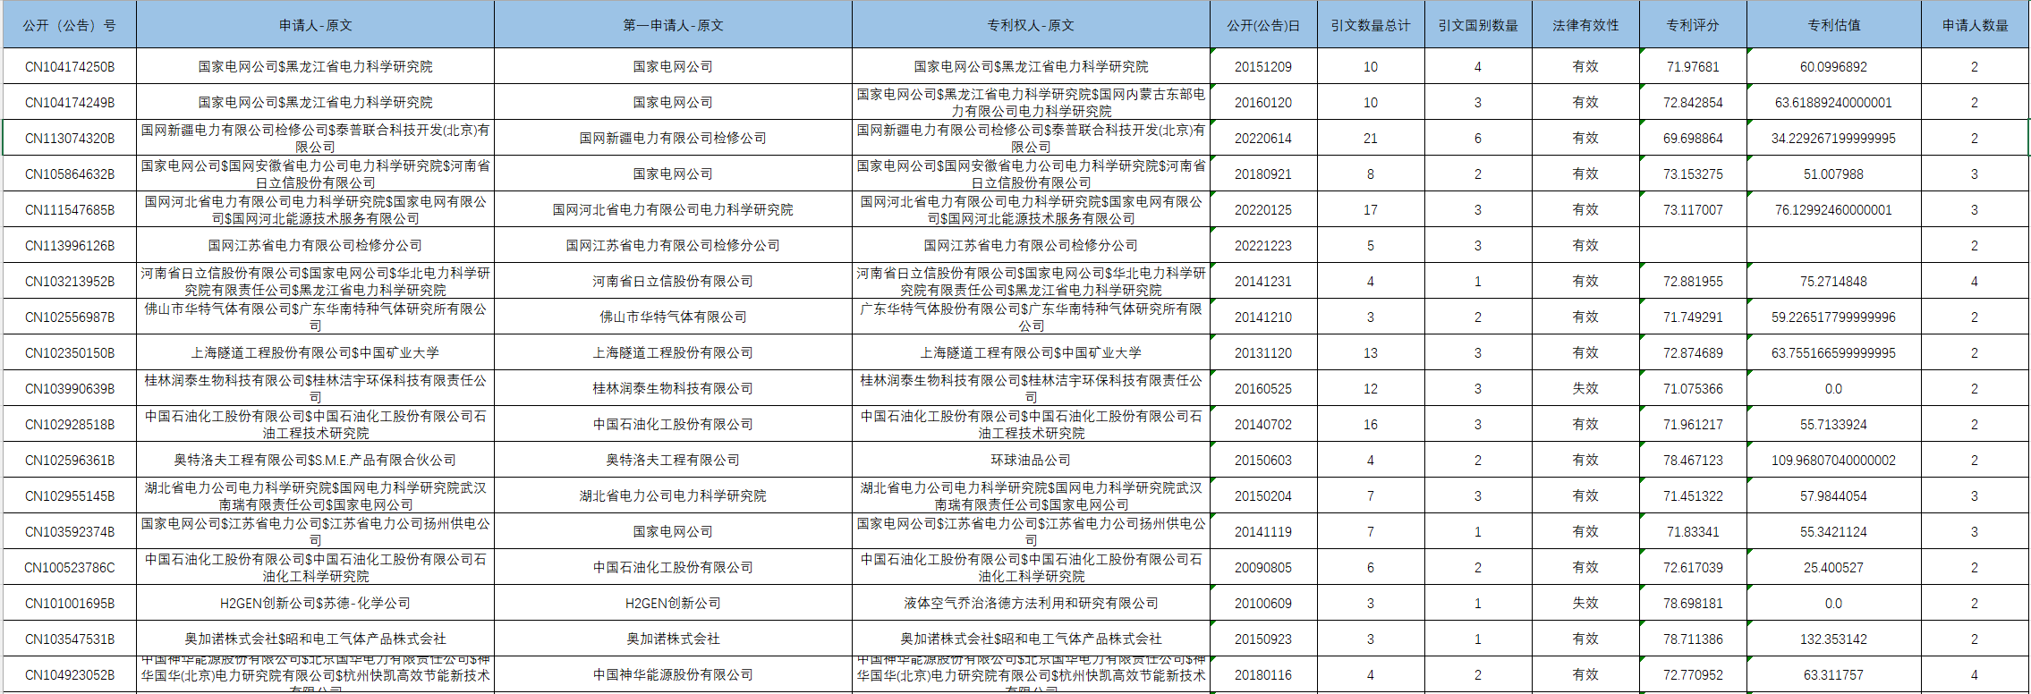2031x694 pixels.
Task: Click the 专利评分 header cell
Action: click(x=1693, y=25)
